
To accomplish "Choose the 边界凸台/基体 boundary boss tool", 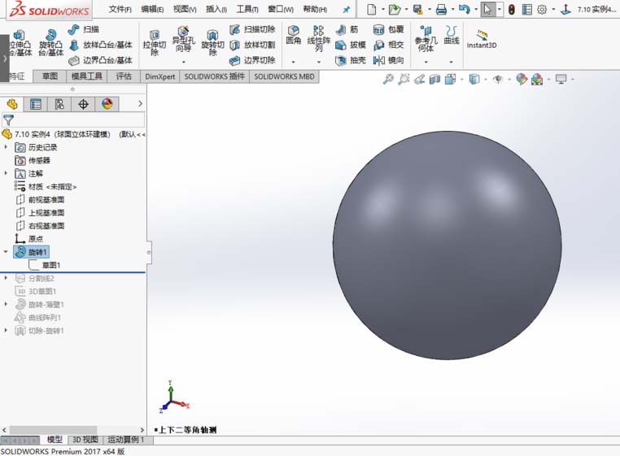I will coord(101,60).
